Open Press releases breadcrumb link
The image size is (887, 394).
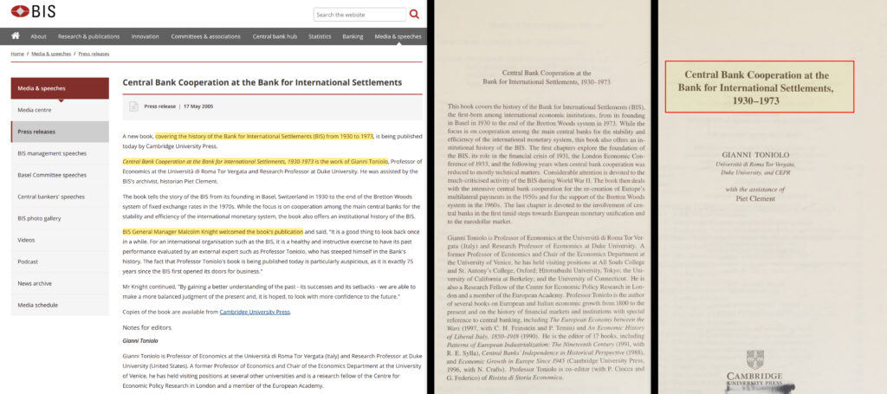coord(94,54)
